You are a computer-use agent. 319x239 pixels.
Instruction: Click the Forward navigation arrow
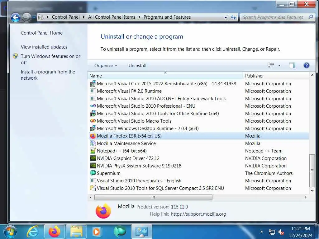click(27, 17)
